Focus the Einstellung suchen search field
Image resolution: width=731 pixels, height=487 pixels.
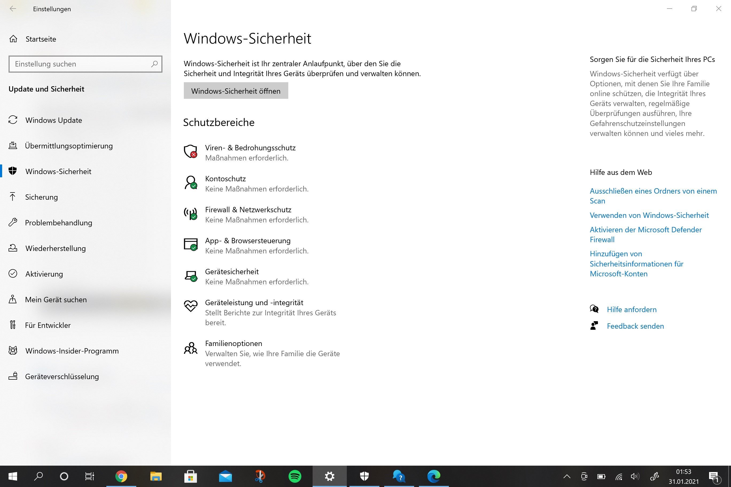[x=85, y=64]
